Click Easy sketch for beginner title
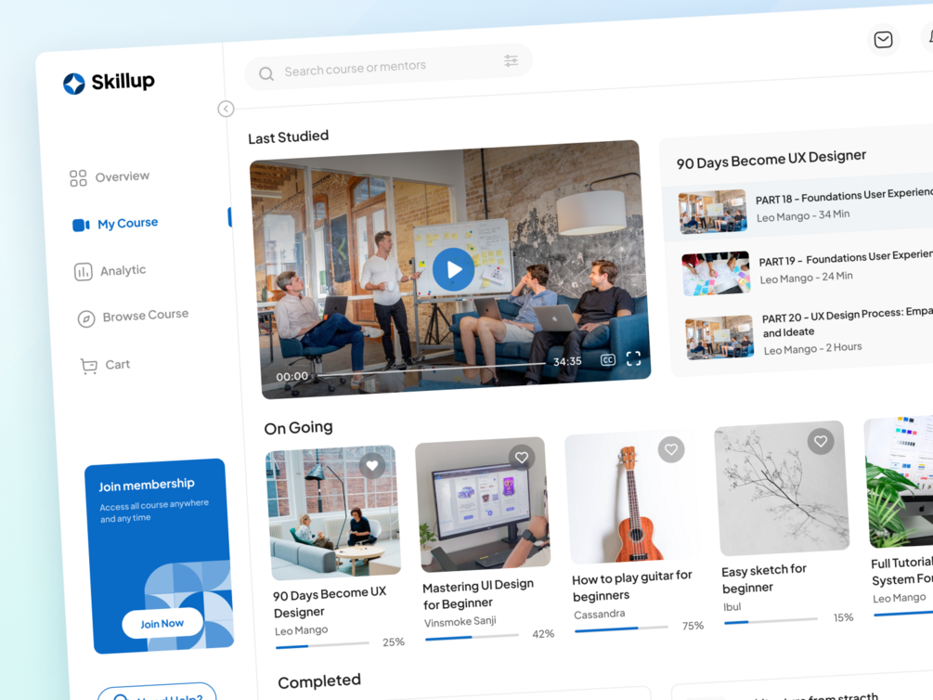This screenshot has height=700, width=933. click(765, 578)
